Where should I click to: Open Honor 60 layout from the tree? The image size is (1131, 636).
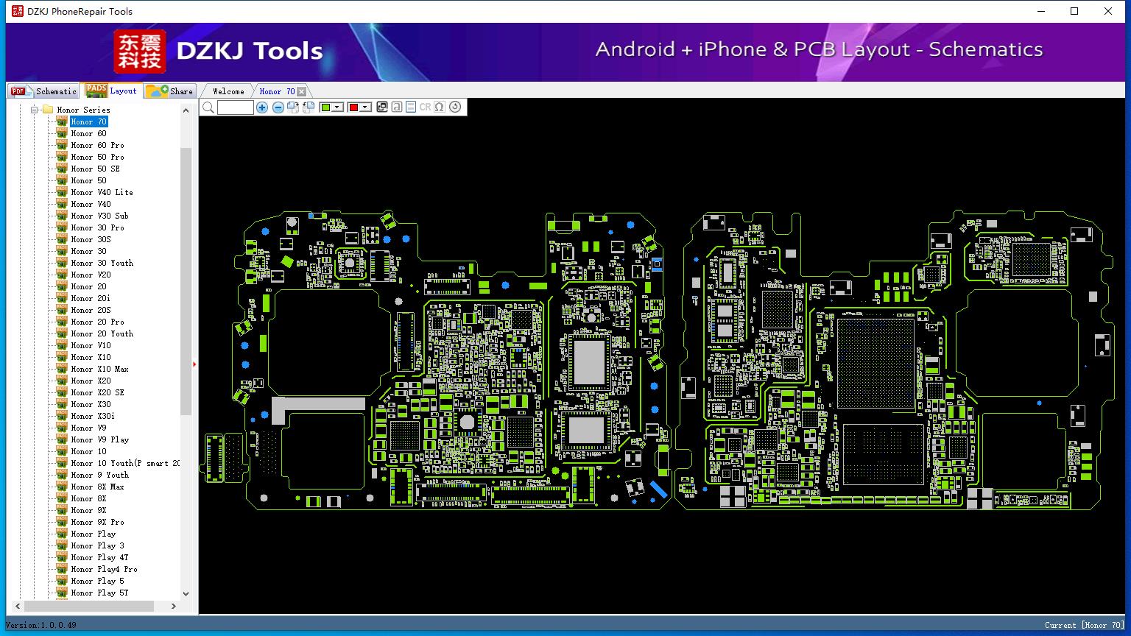(88, 133)
